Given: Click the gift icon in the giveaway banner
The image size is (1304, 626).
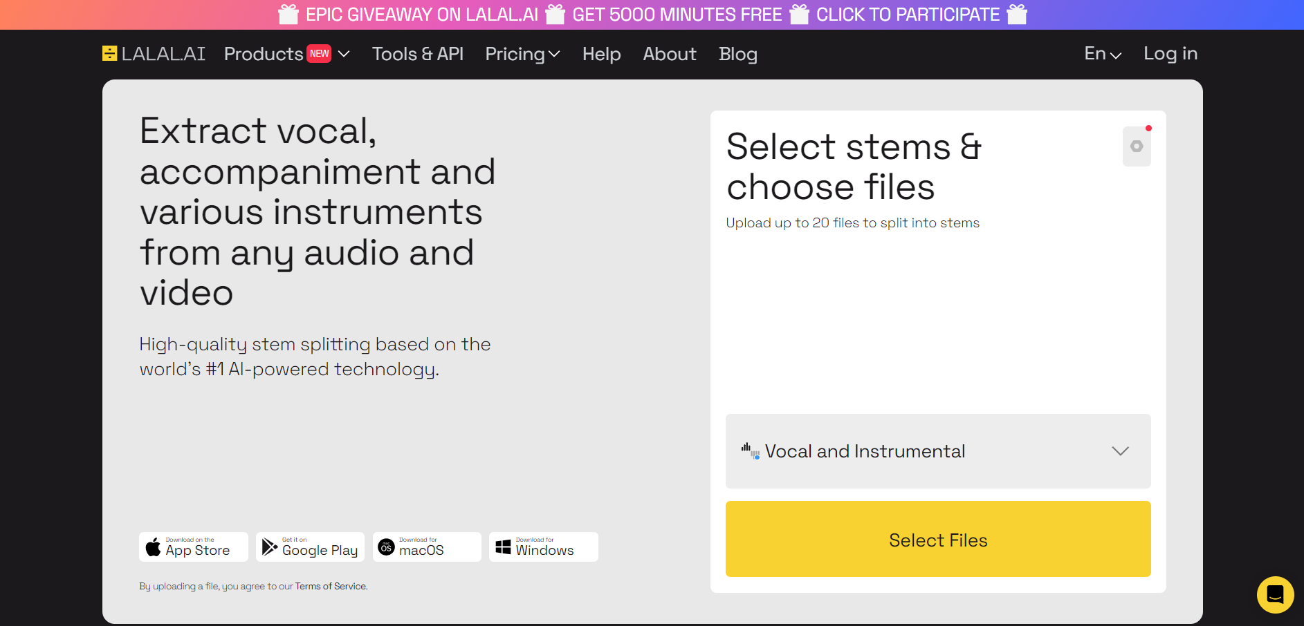Looking at the screenshot, I should [x=288, y=14].
